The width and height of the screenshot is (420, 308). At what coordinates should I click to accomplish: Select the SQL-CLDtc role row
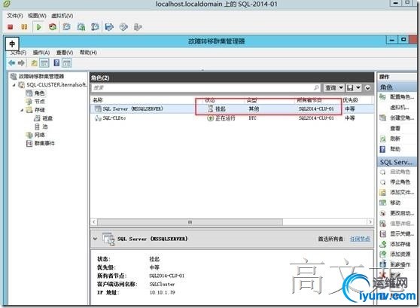click(x=232, y=118)
